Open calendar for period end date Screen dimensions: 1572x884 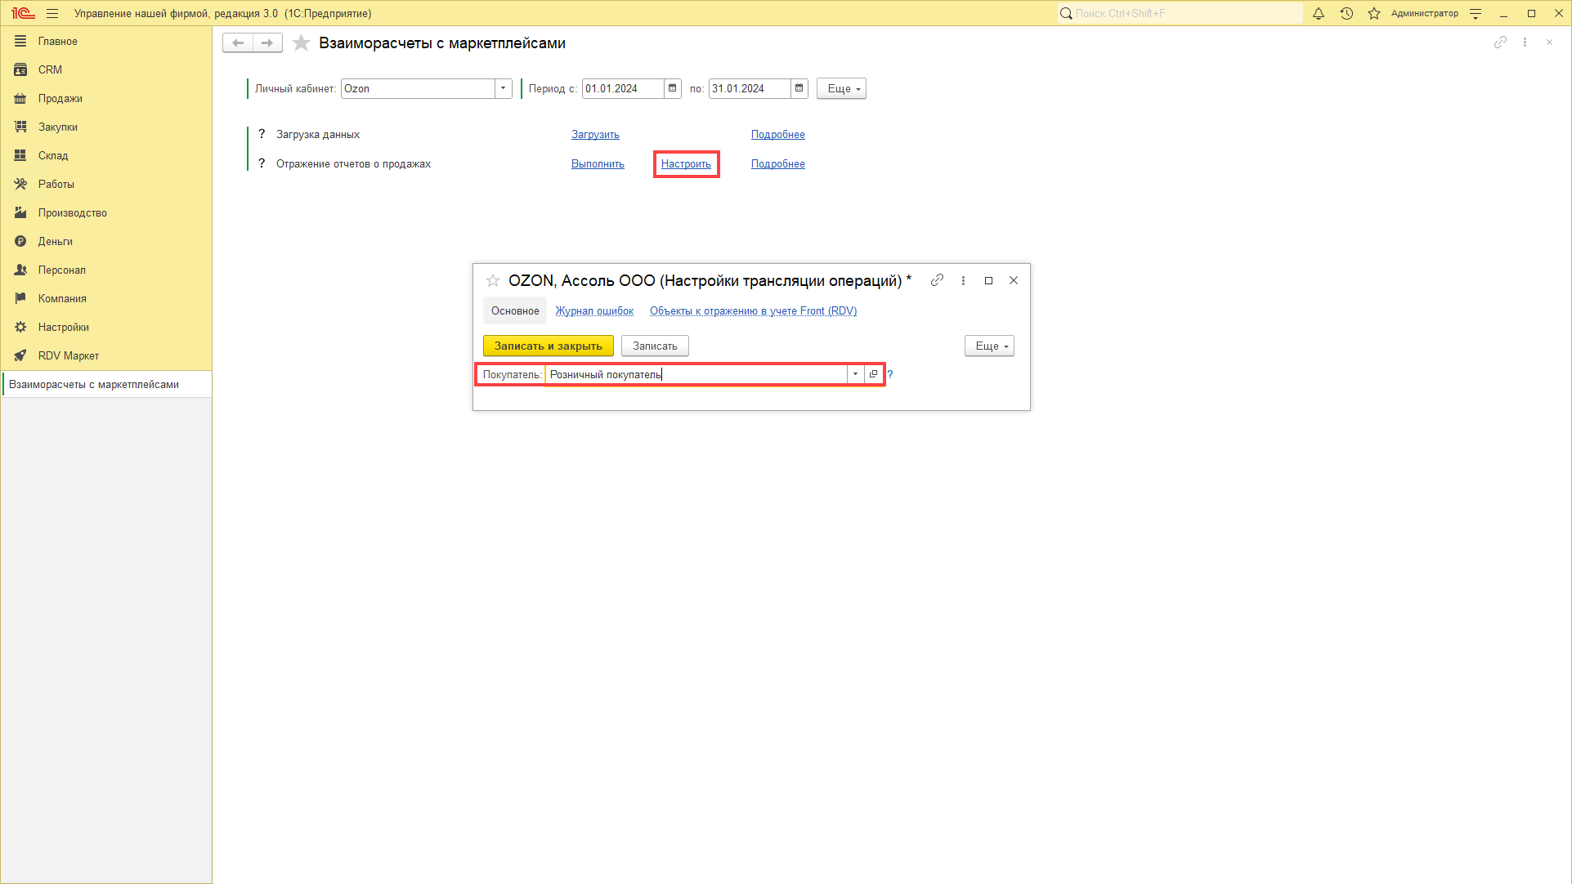point(799,88)
